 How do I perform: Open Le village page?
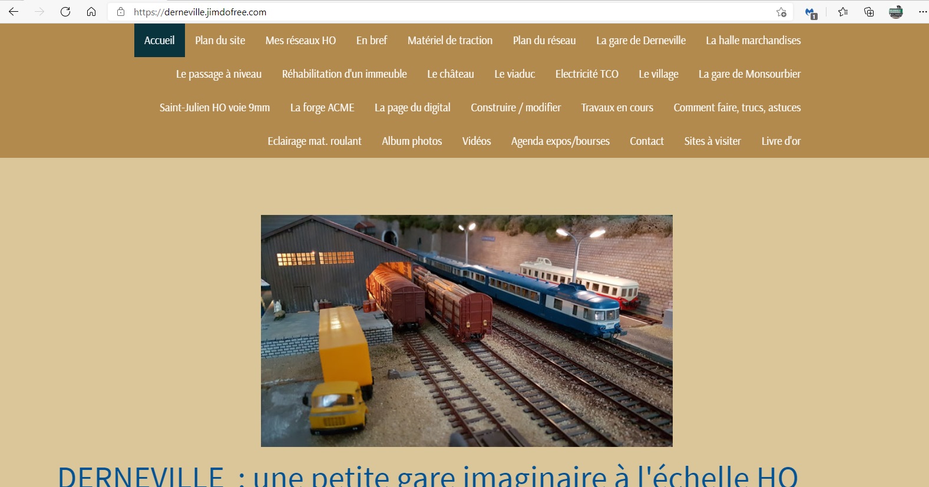click(x=659, y=74)
